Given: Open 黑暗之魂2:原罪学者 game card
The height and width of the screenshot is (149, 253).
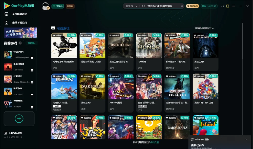Looking at the screenshot, I should [x=121, y=52].
